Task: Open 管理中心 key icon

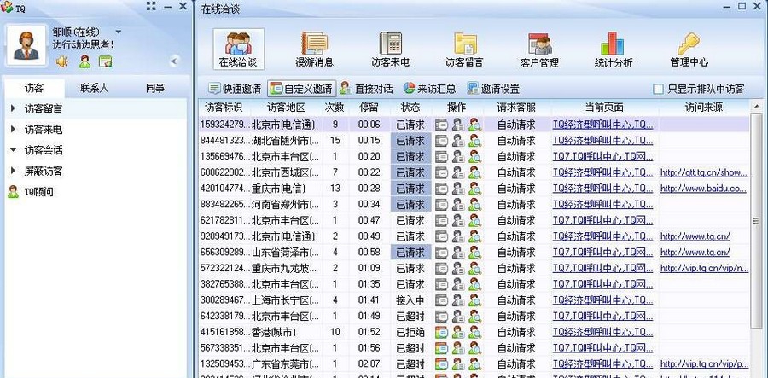Action: click(x=689, y=49)
